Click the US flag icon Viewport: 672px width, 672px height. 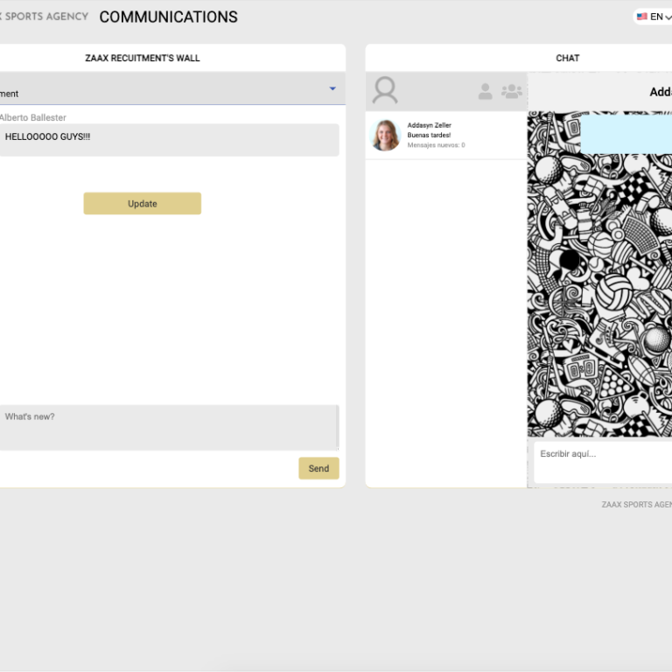[x=641, y=17]
